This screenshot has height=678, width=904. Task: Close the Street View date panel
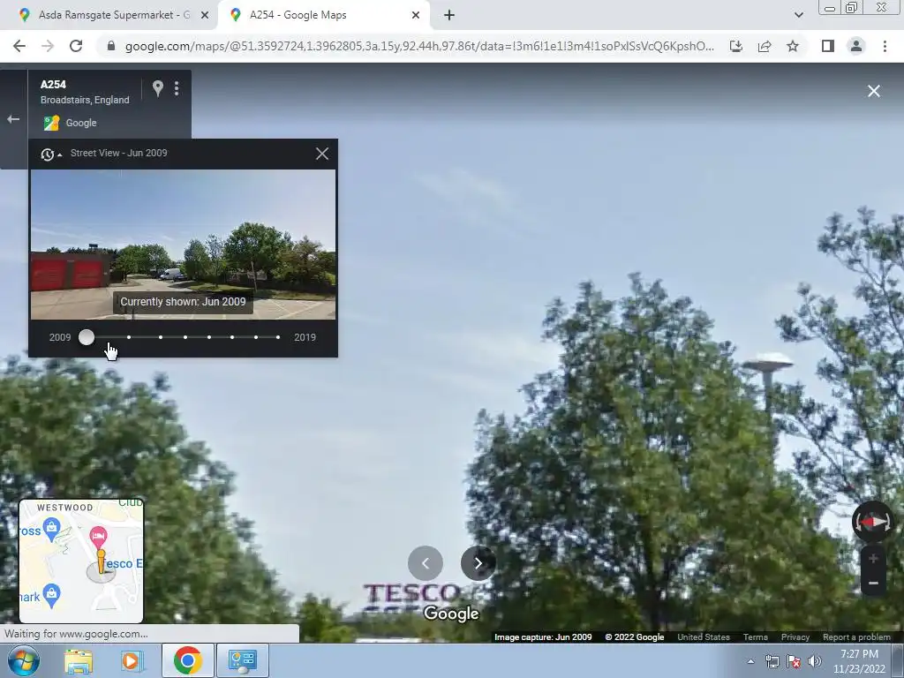coord(322,154)
